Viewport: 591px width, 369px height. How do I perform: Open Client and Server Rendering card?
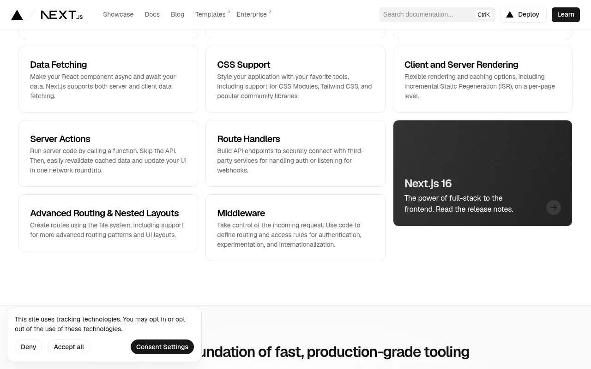[x=482, y=79]
